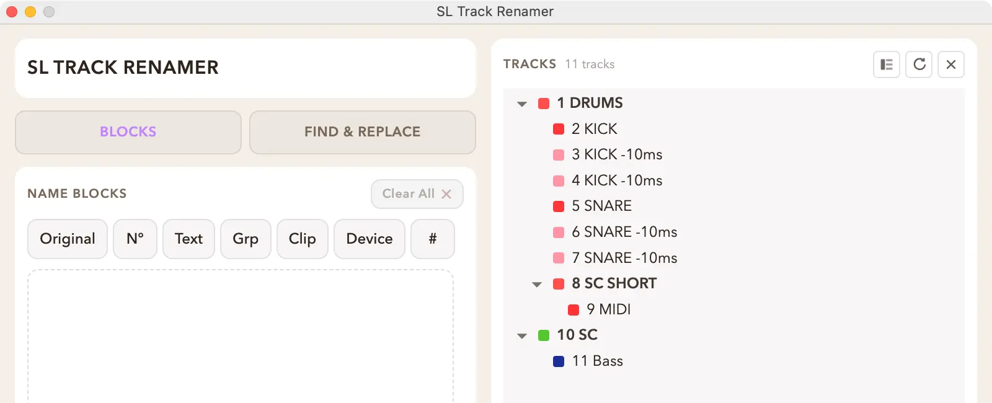This screenshot has width=992, height=403.
Task: Collapse the 1 DRUMS group
Action: coord(522,104)
